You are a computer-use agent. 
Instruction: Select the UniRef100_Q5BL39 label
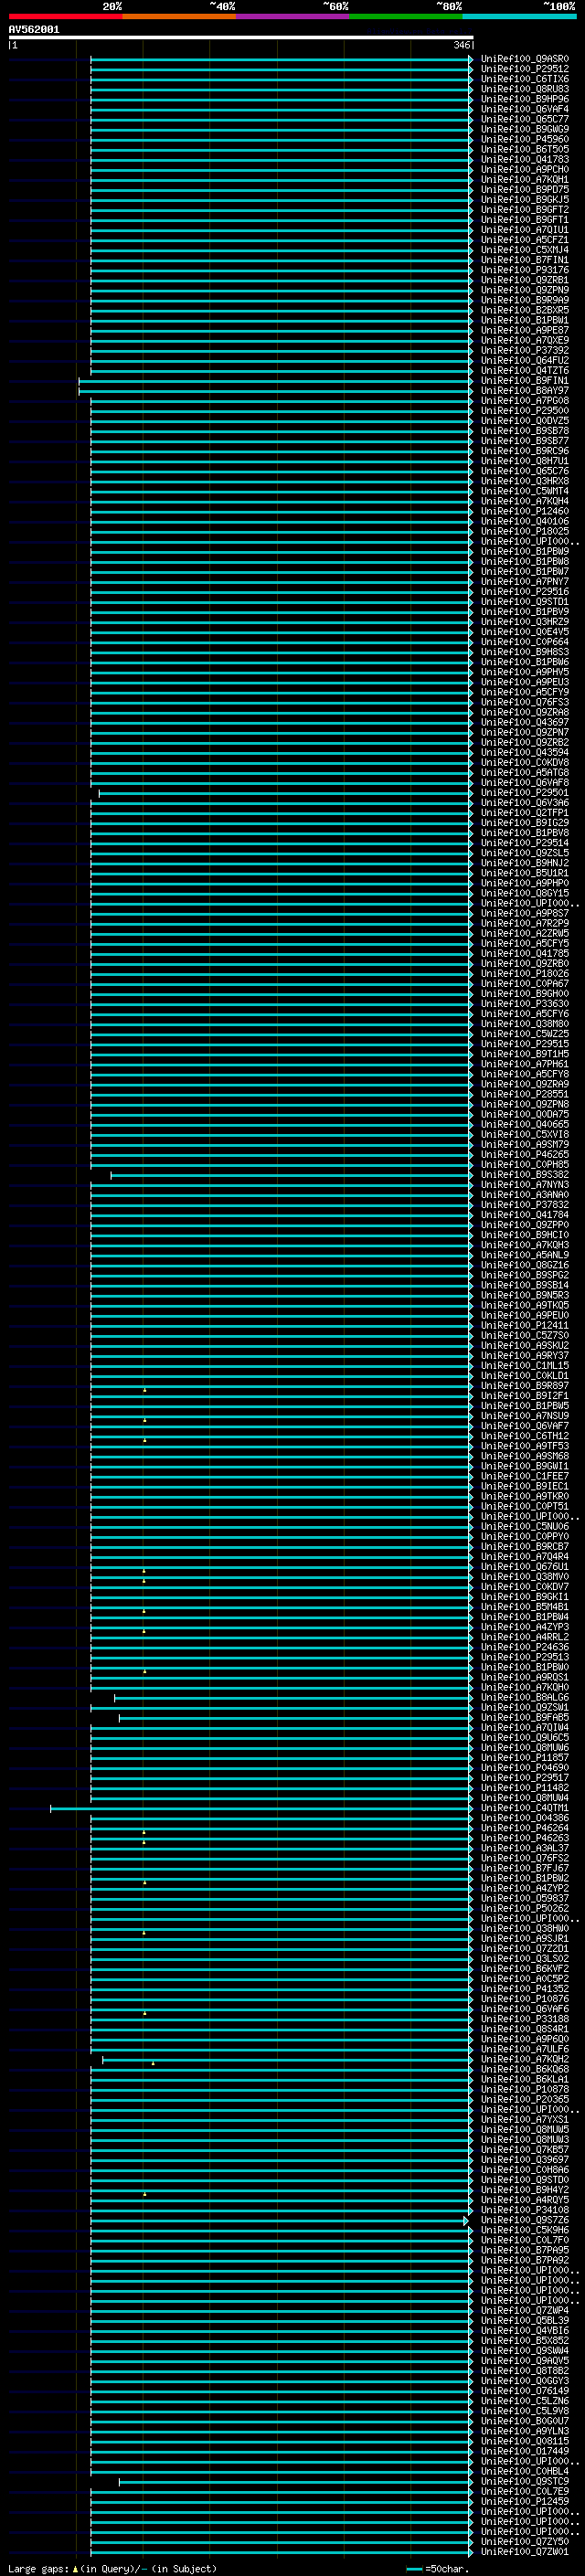pos(524,2321)
